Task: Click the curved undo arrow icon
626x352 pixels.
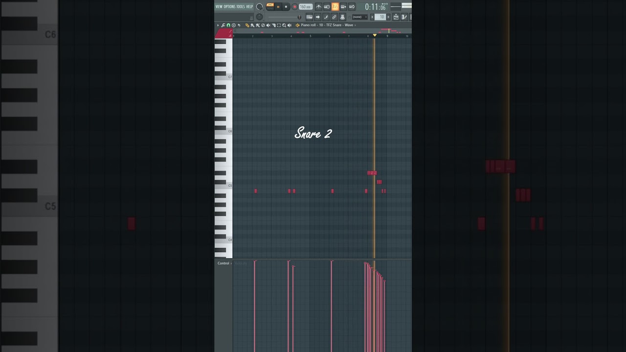Action: pyautogui.click(x=239, y=25)
